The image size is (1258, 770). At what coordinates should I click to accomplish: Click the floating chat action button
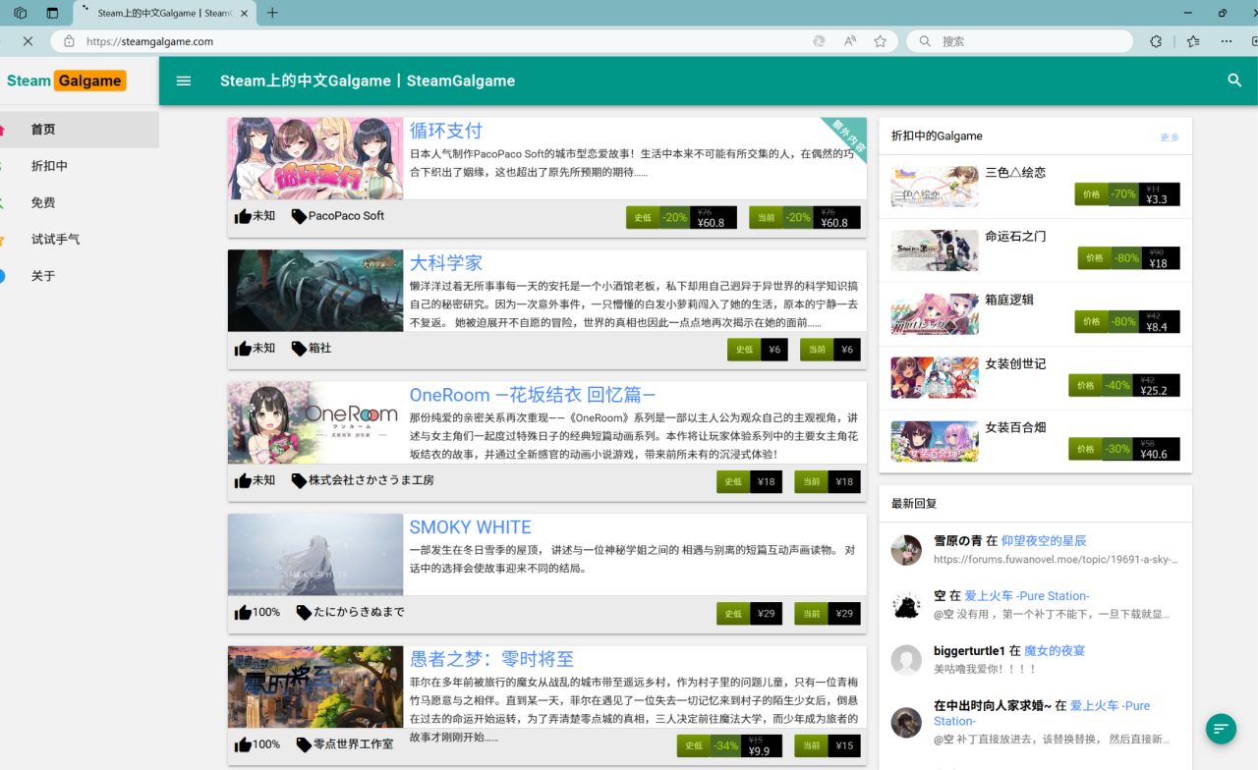(1221, 728)
